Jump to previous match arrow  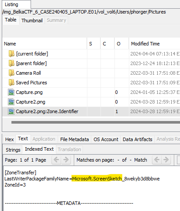click(157, 160)
